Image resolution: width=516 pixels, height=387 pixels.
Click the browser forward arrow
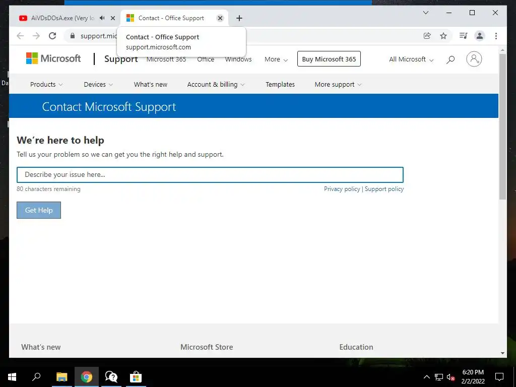36,36
